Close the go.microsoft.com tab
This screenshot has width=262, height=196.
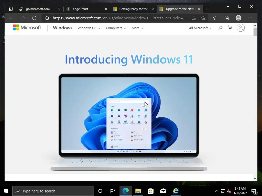[59, 9]
